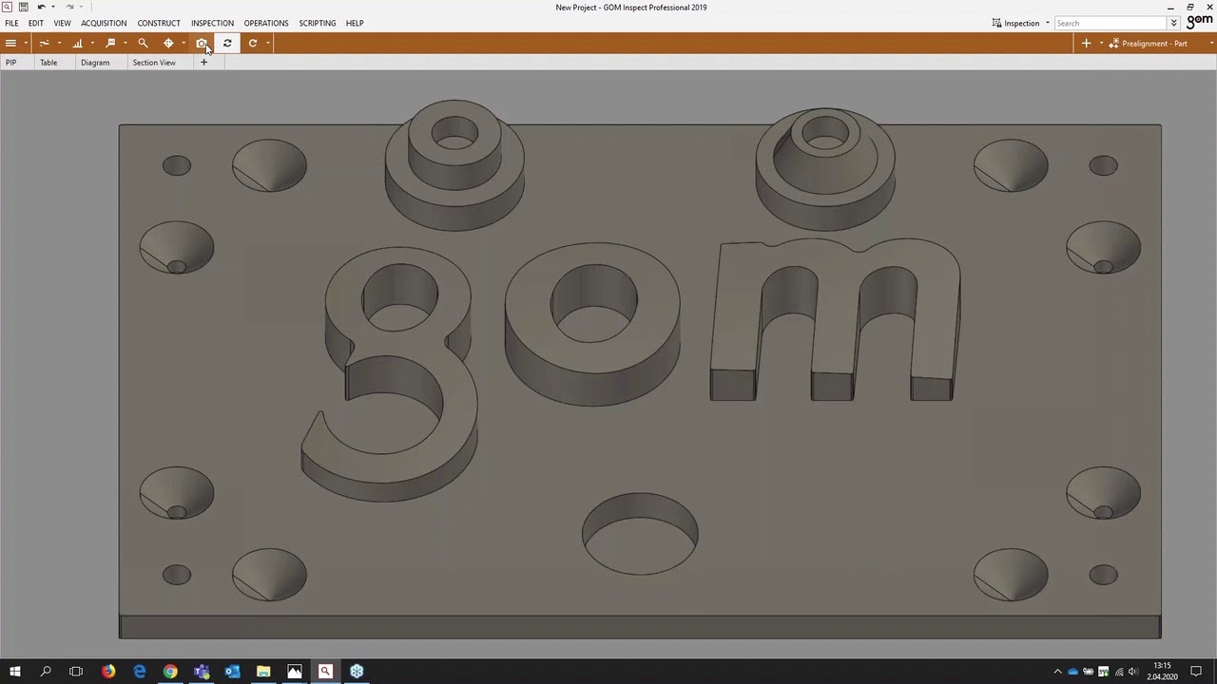Click the magnifier zoom icon in toolbar
The width and height of the screenshot is (1217, 684).
click(x=143, y=43)
